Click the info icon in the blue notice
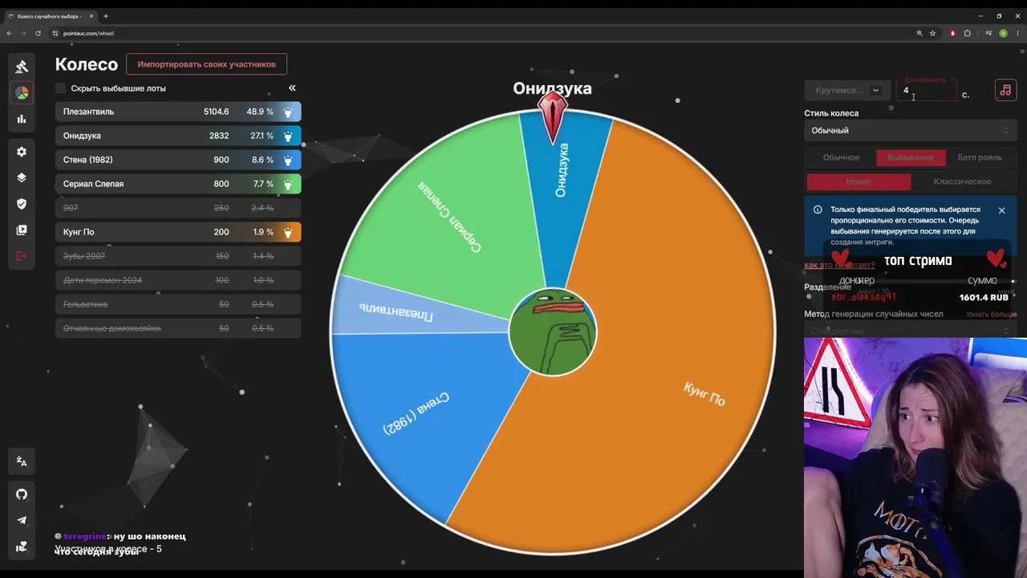 pyautogui.click(x=818, y=210)
